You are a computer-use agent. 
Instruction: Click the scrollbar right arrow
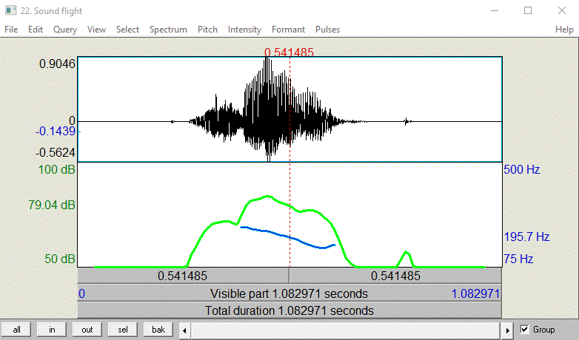508,330
